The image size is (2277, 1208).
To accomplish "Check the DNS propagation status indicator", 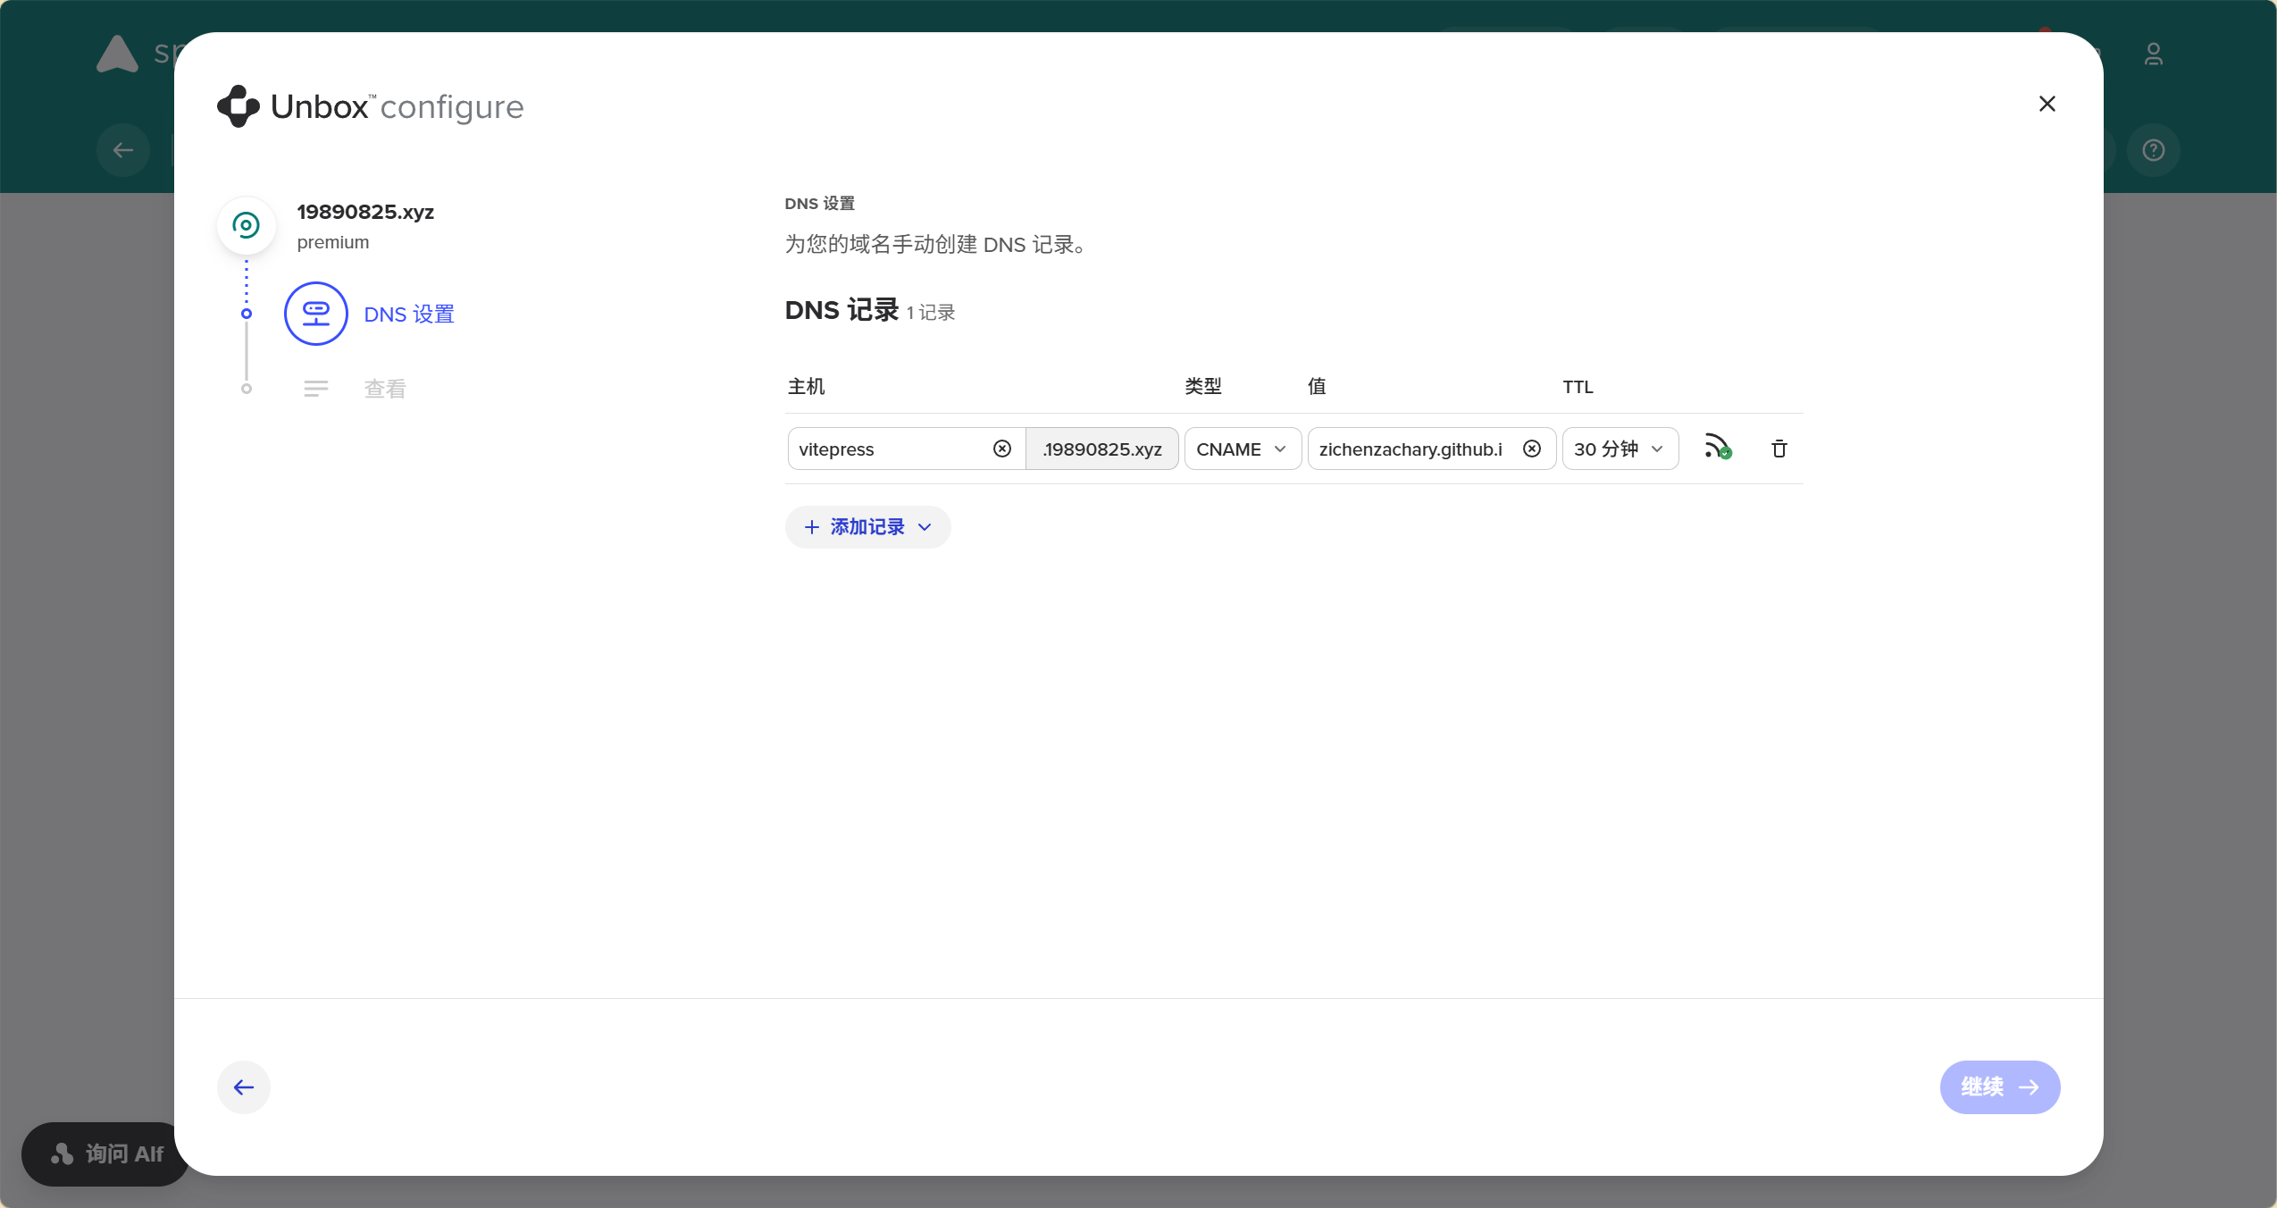I will tap(1717, 448).
